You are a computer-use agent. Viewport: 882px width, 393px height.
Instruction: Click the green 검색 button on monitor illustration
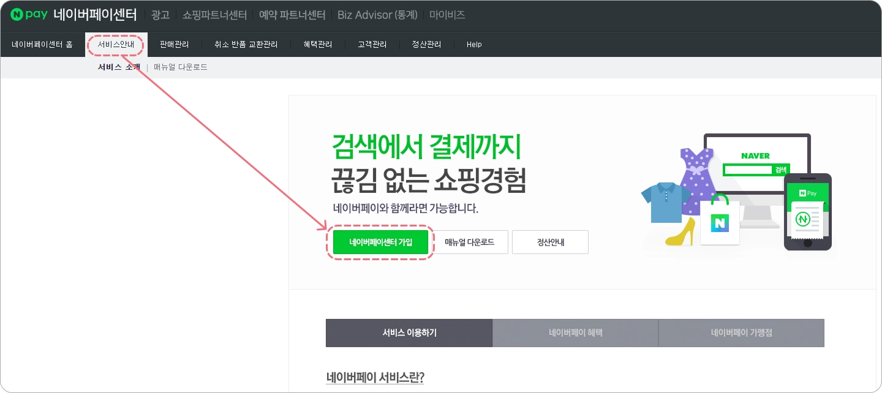[x=780, y=170]
